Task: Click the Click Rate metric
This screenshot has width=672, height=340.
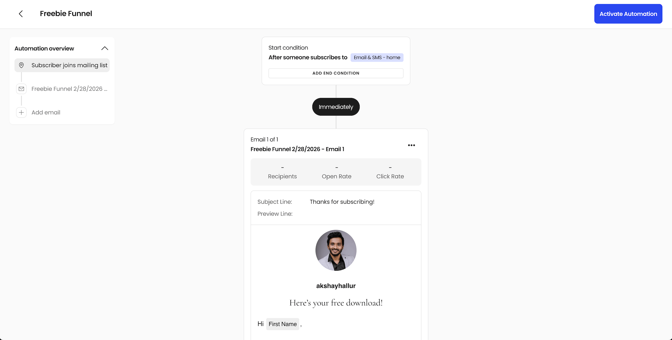Action: (390, 172)
